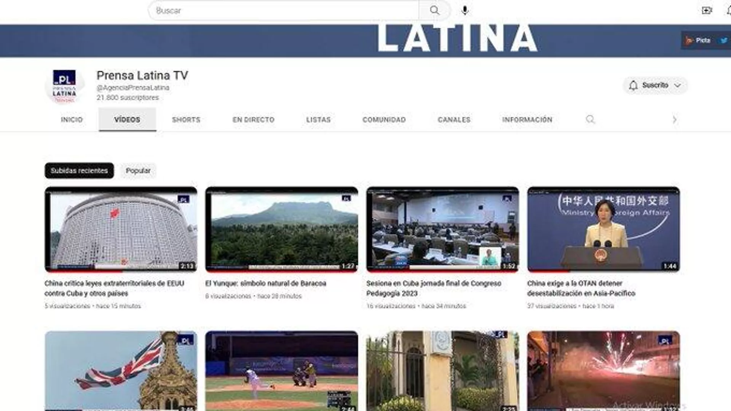Image resolution: width=731 pixels, height=411 pixels.
Task: Click the Prensa Latina TV channel name
Action: 142,75
